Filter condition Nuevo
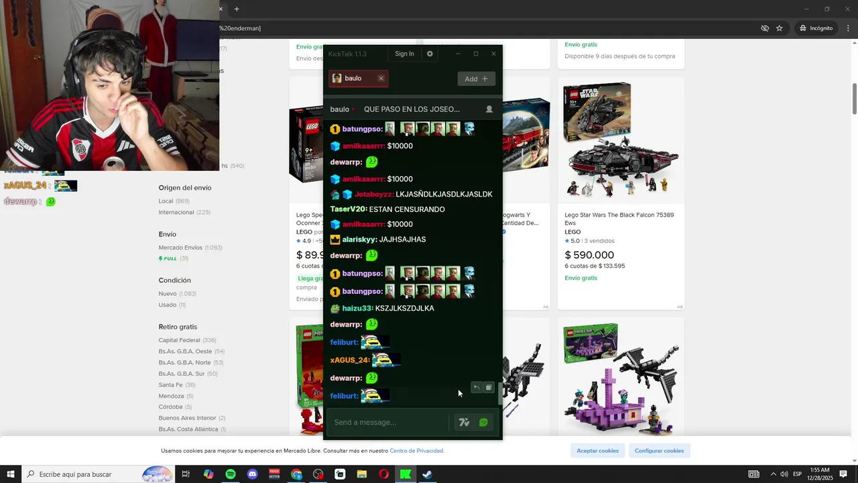Image resolution: width=858 pixels, height=483 pixels. [x=168, y=294]
